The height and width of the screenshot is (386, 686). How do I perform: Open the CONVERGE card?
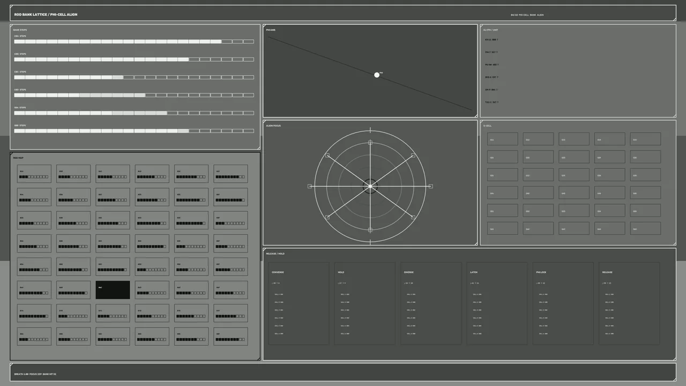pos(299,303)
